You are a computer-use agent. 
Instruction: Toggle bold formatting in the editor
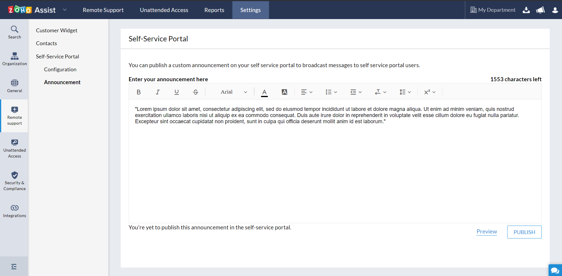139,92
